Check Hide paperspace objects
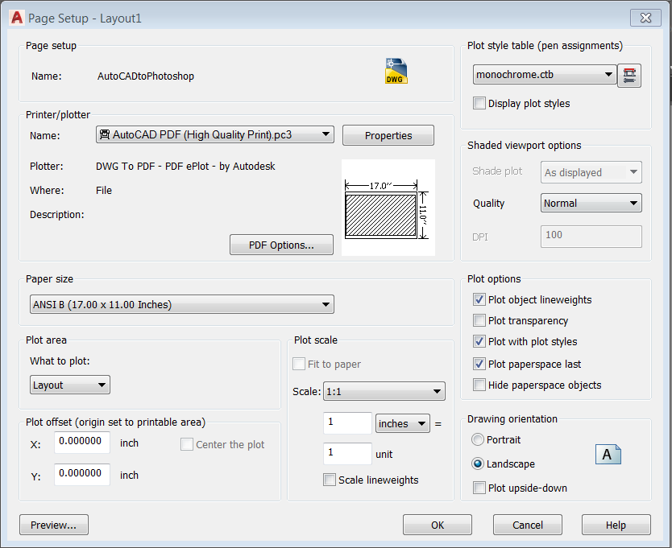Viewport: 672px width, 548px height. (x=479, y=385)
